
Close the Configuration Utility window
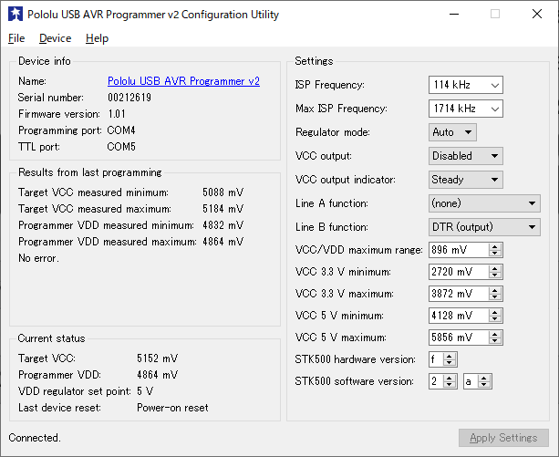537,14
